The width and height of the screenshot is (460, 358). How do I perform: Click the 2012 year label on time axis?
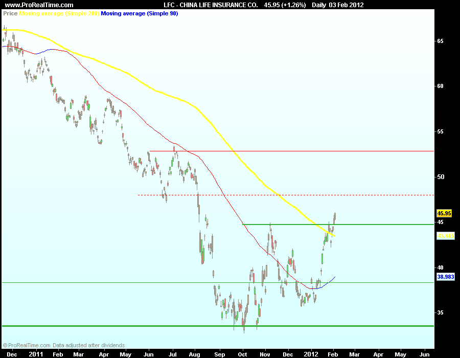[x=311, y=354]
